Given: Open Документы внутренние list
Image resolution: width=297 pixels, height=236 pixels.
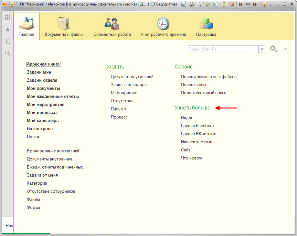Looking at the screenshot, I should point(49,159).
